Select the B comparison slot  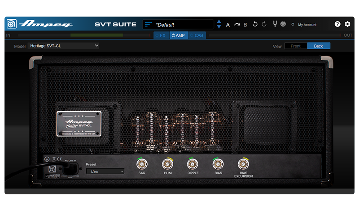[245, 25]
